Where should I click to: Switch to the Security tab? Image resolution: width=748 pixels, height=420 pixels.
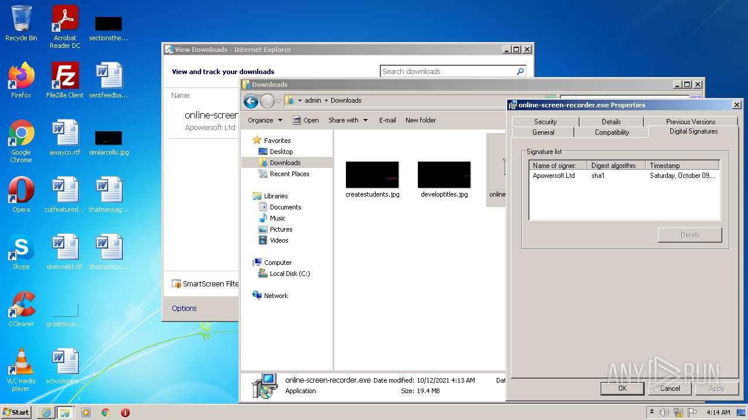click(545, 121)
